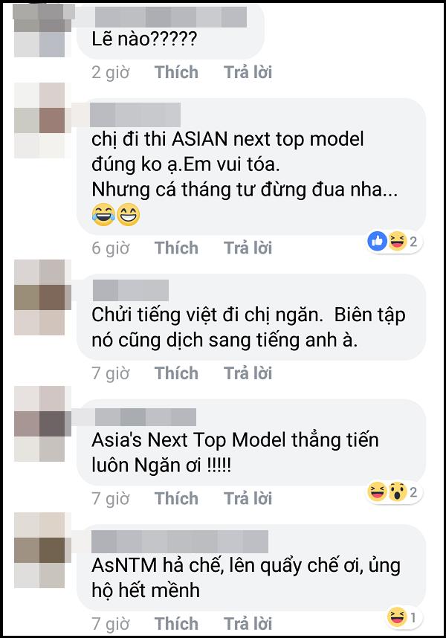Open avatar of 'Chửi tiếng việt' commenter

click(x=39, y=297)
